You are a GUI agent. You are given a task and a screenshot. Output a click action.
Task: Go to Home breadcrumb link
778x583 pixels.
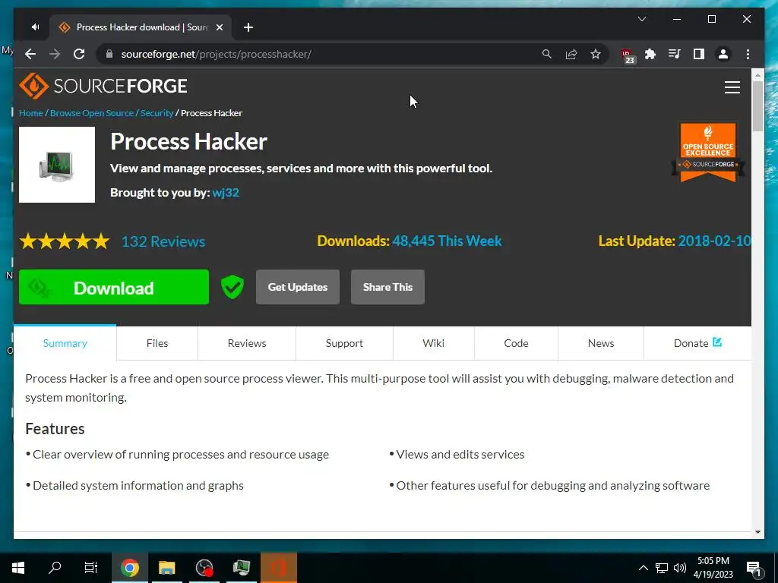click(x=30, y=113)
